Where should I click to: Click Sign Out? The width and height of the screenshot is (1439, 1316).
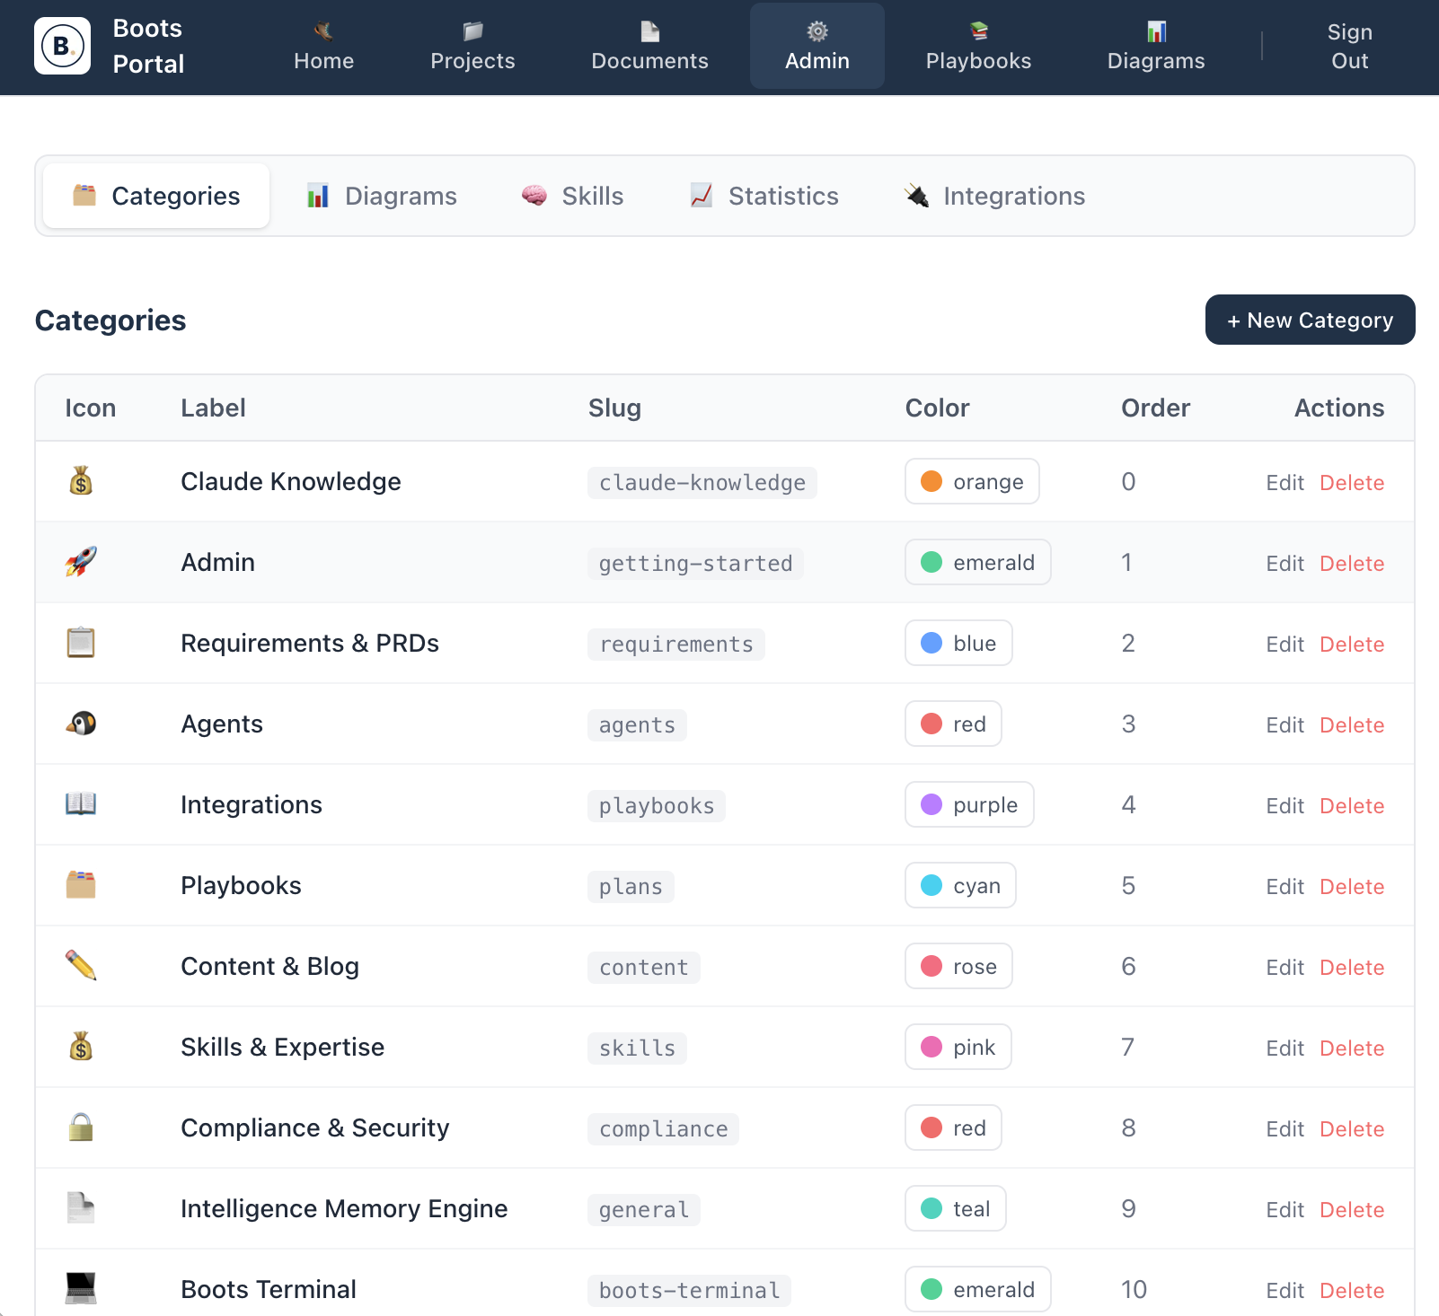click(x=1349, y=47)
